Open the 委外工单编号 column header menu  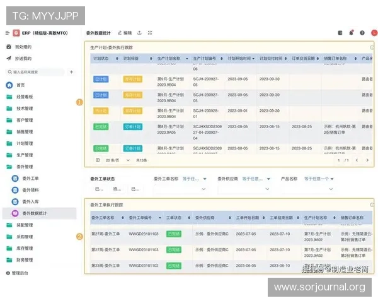[160, 218]
